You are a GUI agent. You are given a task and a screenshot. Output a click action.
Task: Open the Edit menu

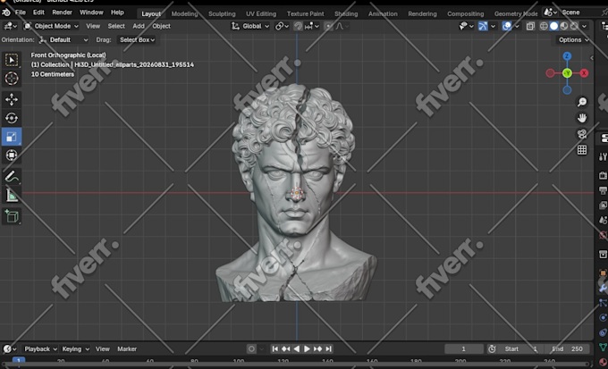(x=38, y=13)
